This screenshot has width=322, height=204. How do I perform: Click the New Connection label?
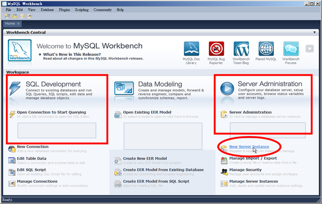pos(33,147)
